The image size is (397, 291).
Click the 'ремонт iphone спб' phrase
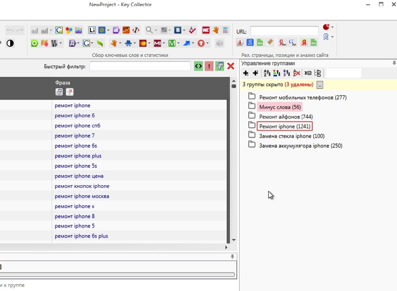pyautogui.click(x=78, y=126)
